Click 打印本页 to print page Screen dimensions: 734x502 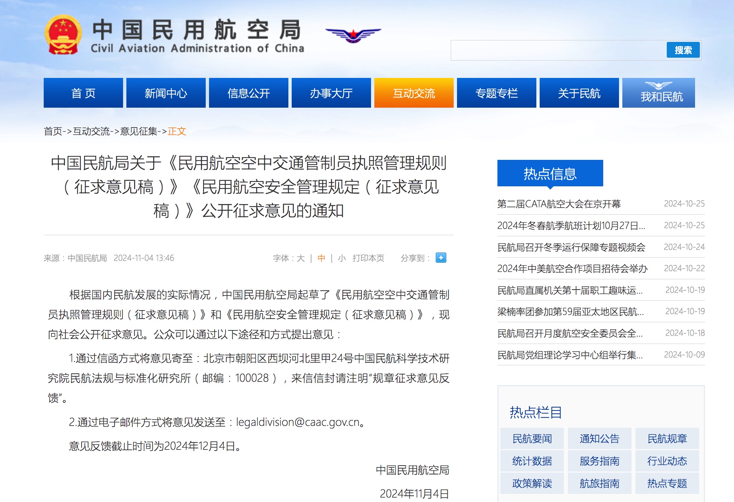(368, 258)
